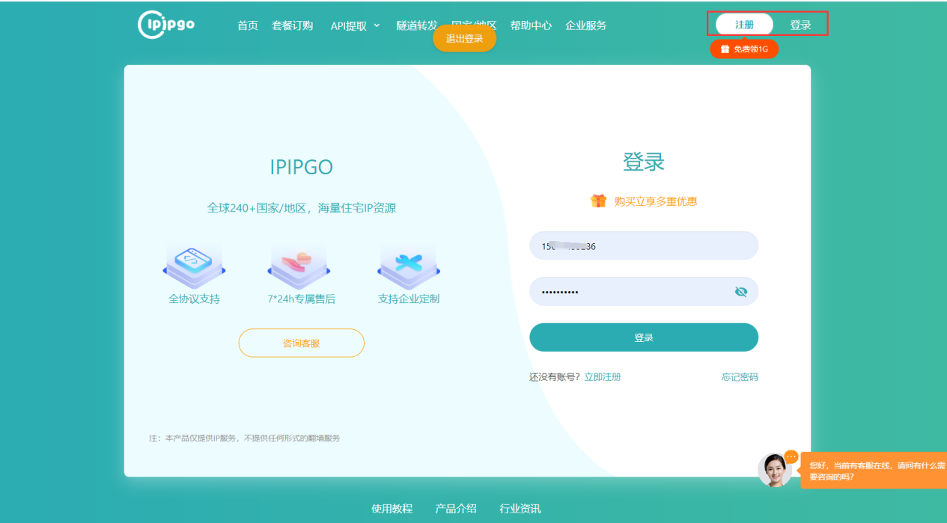Image resolution: width=947 pixels, height=523 pixels.
Task: Focus the phone number input field
Action: tap(644, 246)
